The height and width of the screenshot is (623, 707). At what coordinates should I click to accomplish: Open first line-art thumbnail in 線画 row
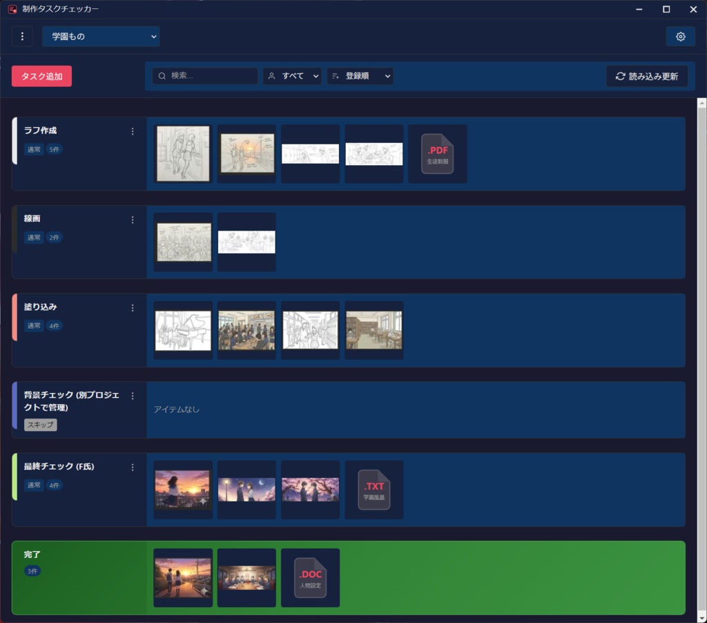(182, 242)
